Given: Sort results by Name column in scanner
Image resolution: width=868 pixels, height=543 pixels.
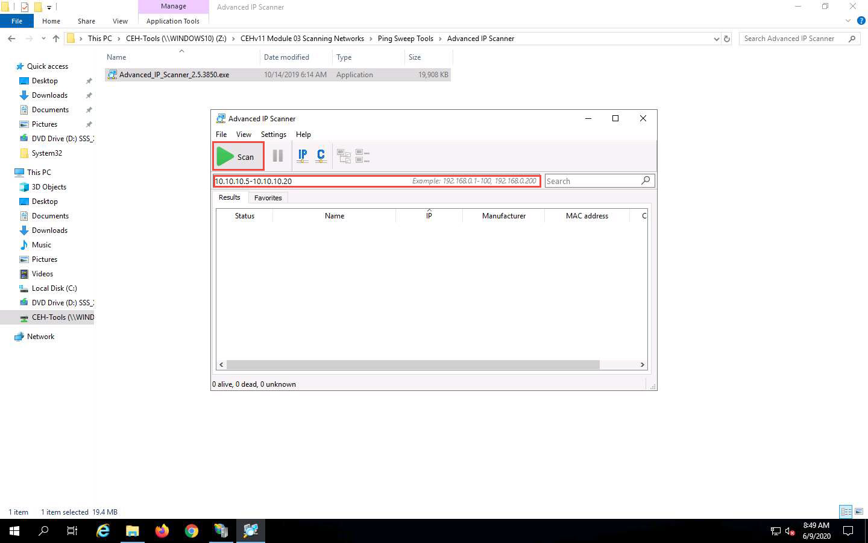Looking at the screenshot, I should [x=335, y=215].
